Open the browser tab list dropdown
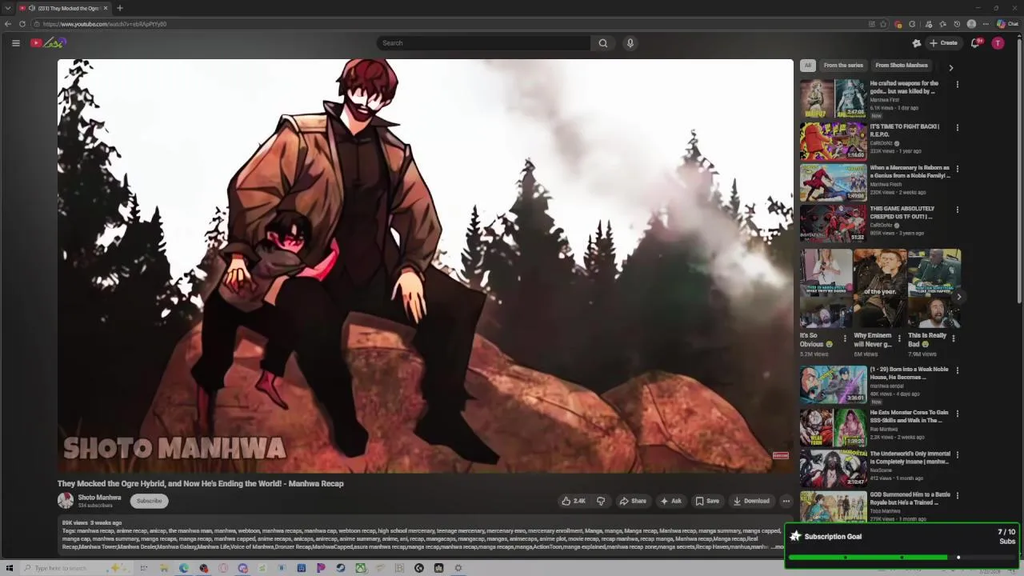 tap(7, 8)
